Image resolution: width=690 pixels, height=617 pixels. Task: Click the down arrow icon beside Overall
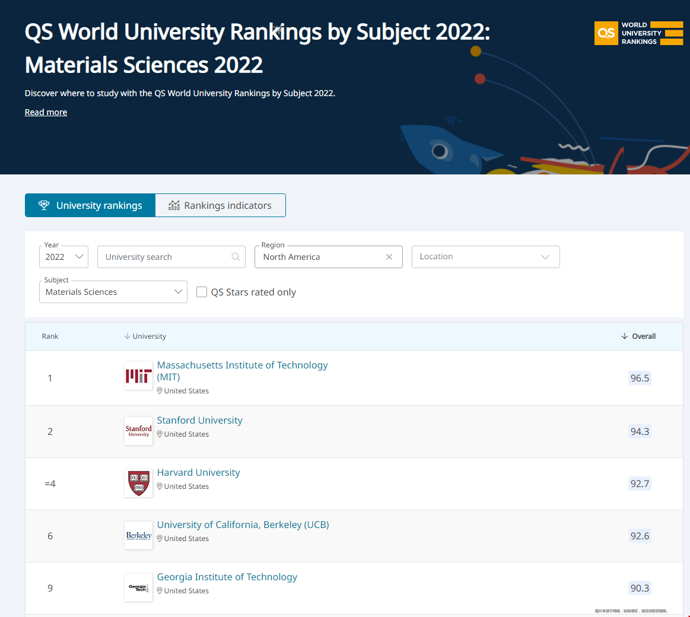(x=624, y=336)
